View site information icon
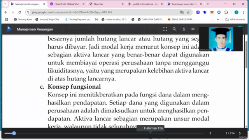The width and height of the screenshot is (249, 140). click(28, 12)
